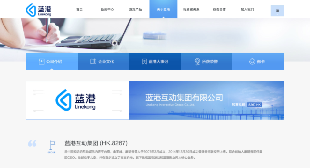The image size is (310, 168).
Task: Switch to 企业文化 corporate culture tab
Action: point(103,62)
